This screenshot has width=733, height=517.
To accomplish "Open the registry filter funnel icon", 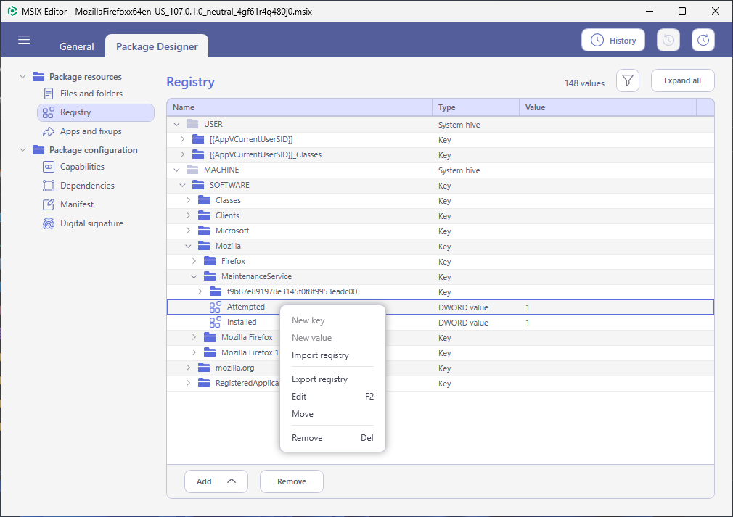I will pyautogui.click(x=627, y=80).
